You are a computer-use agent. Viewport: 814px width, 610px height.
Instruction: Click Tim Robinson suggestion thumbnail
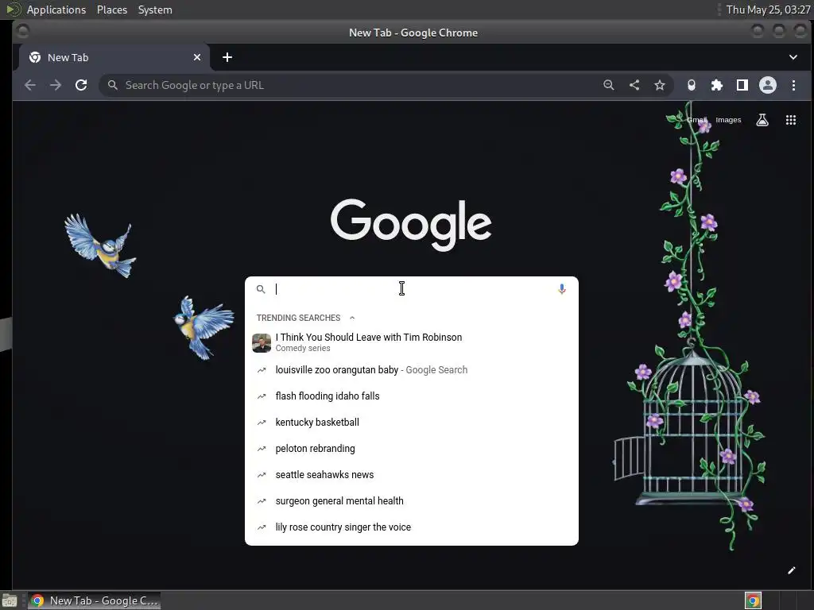262,343
